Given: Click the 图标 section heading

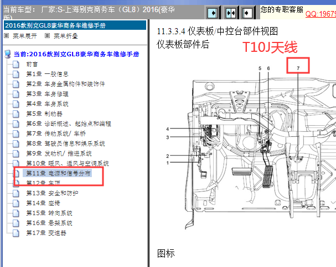Looking at the screenshot, I should point(166,253).
